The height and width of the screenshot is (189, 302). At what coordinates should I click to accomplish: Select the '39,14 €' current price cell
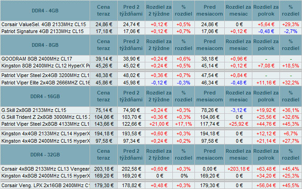[x=103, y=59]
